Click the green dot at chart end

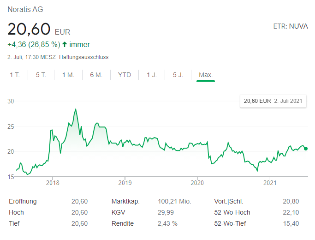click(x=306, y=148)
